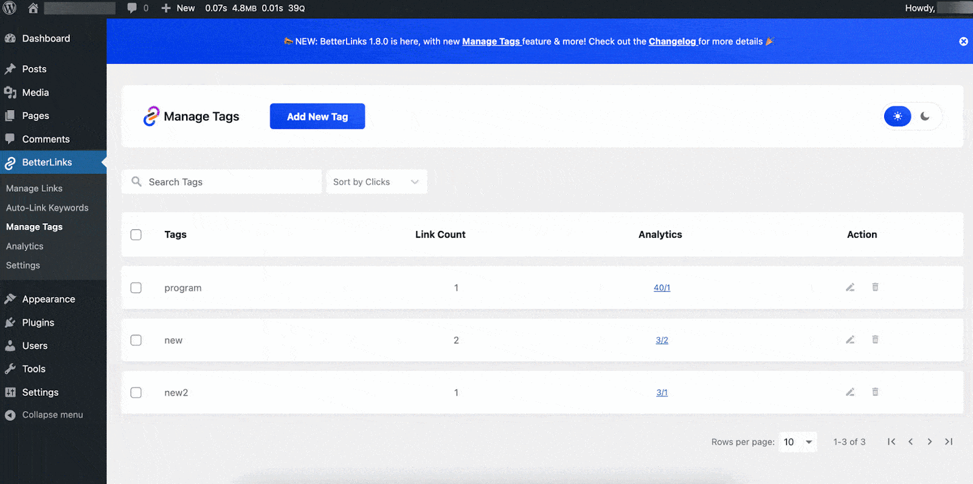Open the Rows per page dropdown
The image size is (973, 484).
click(798, 442)
